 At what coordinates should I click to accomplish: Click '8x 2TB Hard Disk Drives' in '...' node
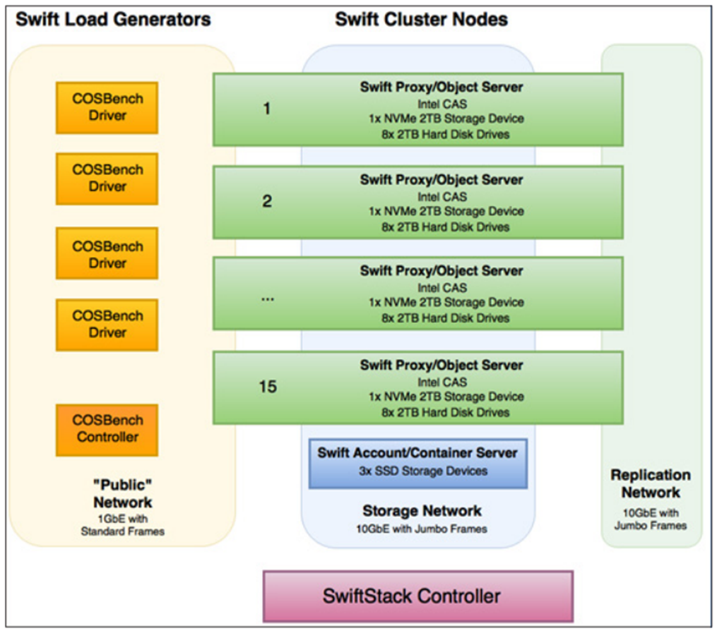point(445,318)
